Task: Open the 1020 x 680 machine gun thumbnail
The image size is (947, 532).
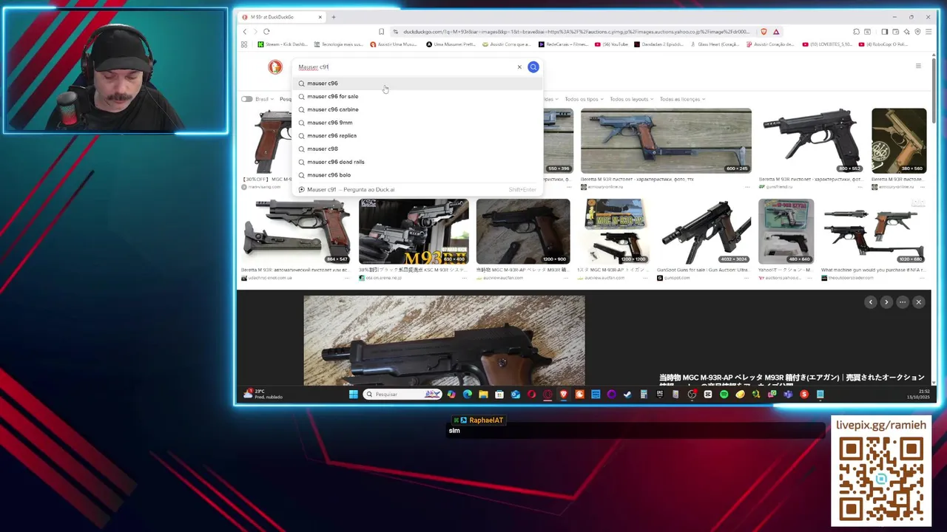Action: (x=874, y=231)
